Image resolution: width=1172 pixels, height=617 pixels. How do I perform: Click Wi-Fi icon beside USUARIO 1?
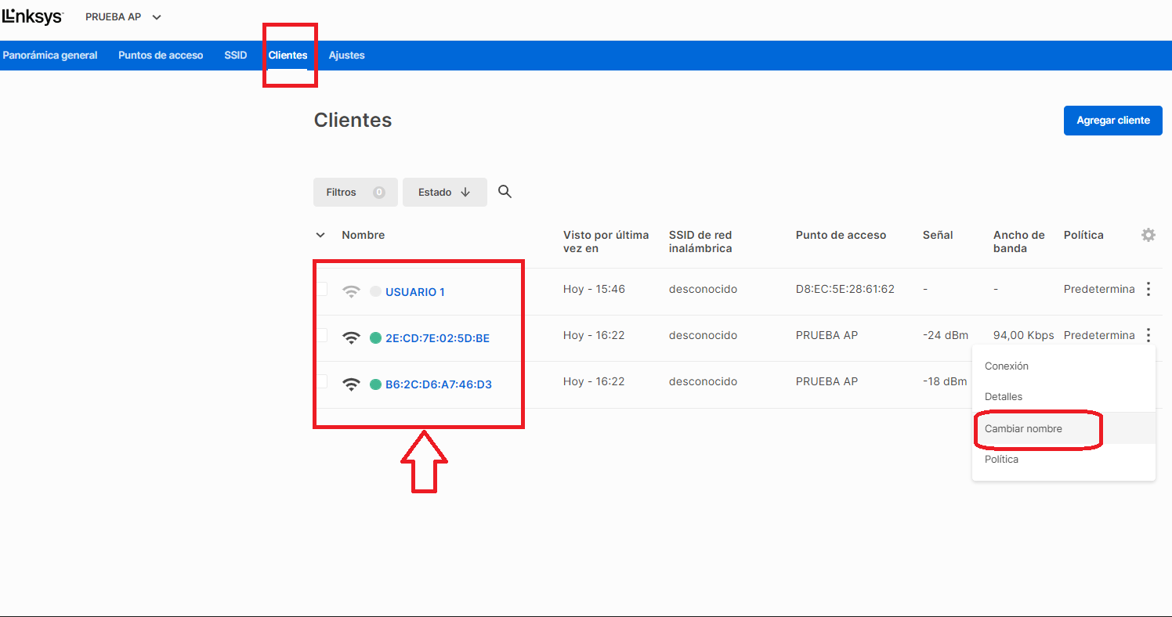[352, 292]
